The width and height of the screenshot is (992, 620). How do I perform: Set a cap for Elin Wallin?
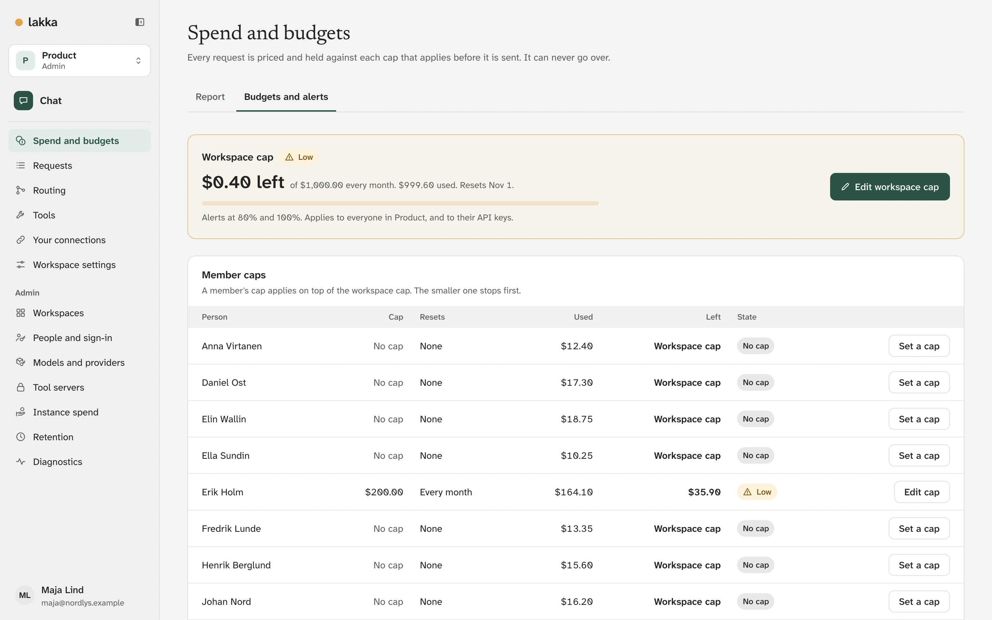click(x=919, y=419)
